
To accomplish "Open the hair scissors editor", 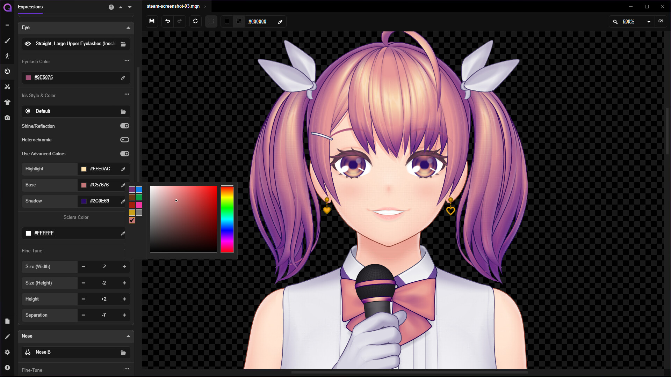I will click(7, 87).
